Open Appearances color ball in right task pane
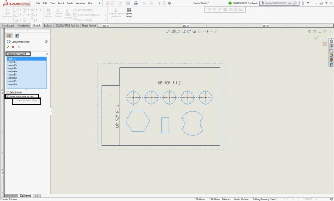Viewport: 334px width, 201px height. [x=331, y=60]
